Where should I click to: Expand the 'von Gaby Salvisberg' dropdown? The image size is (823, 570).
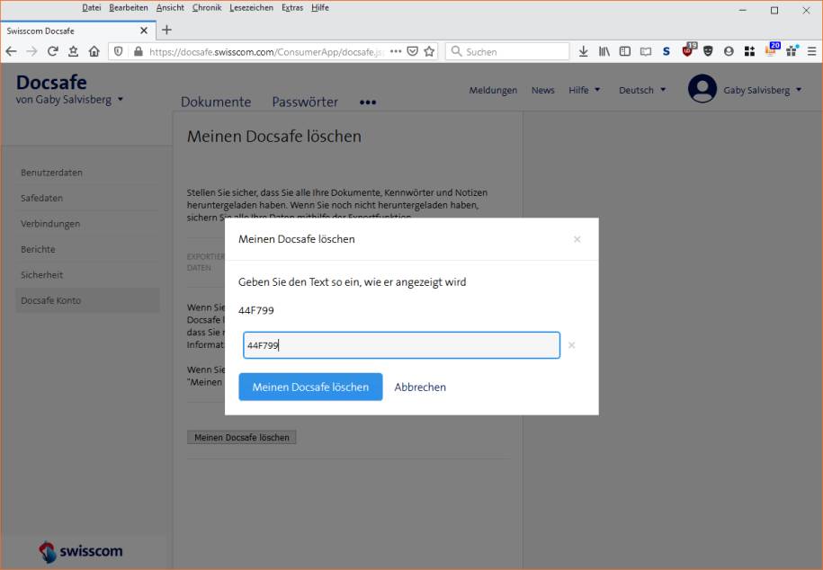point(69,99)
